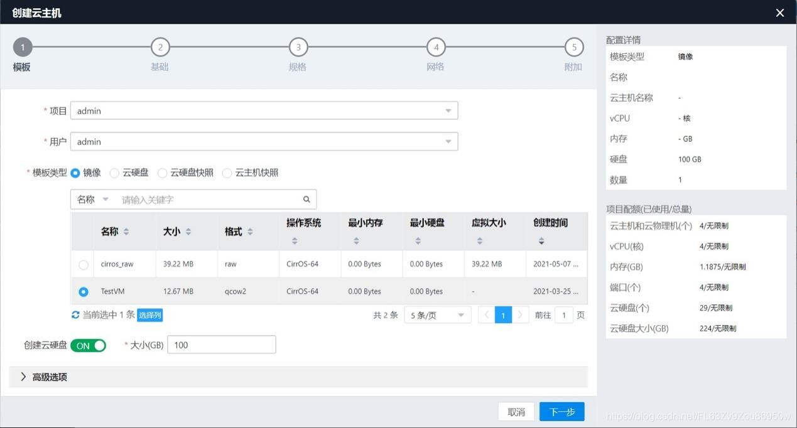Image resolution: width=797 pixels, height=428 pixels.
Task: Select 镜像 template type
Action: [75, 173]
